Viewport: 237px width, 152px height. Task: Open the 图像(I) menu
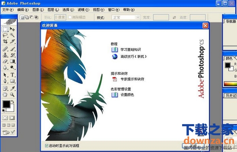(x=38, y=10)
